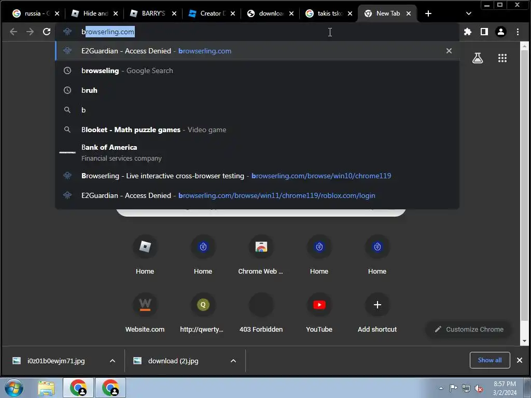Open the YouTube shortcut
The image size is (531, 398).
pyautogui.click(x=319, y=313)
